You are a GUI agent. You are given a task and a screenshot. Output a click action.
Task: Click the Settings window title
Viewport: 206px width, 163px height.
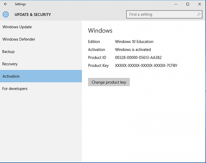pyautogui.click(x=20, y=4)
